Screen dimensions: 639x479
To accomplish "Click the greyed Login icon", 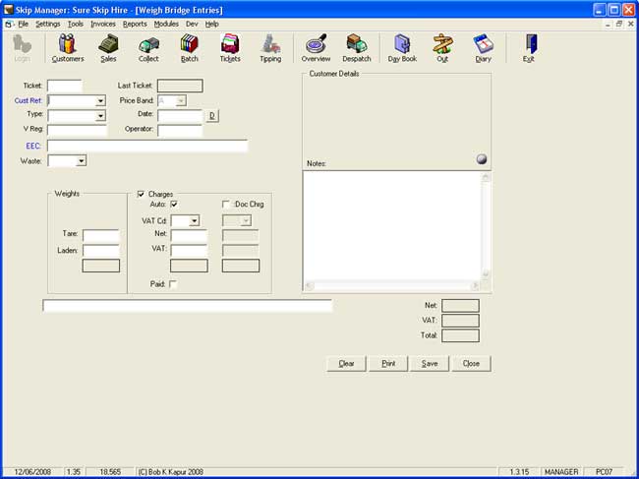I will click(x=22, y=48).
